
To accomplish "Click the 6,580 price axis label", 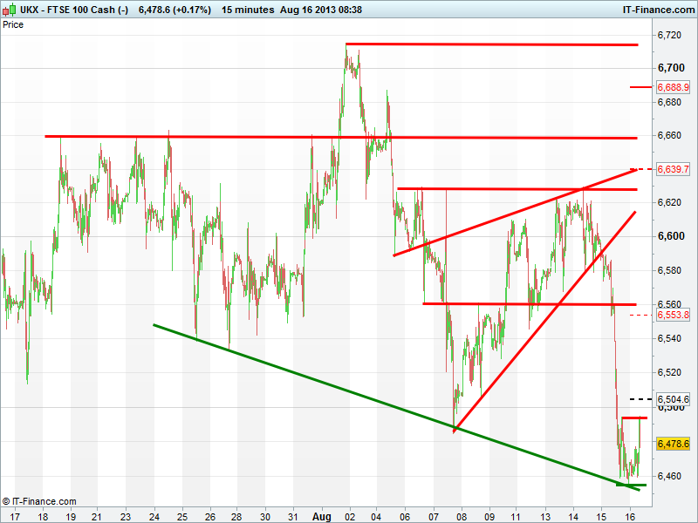I will coord(669,270).
